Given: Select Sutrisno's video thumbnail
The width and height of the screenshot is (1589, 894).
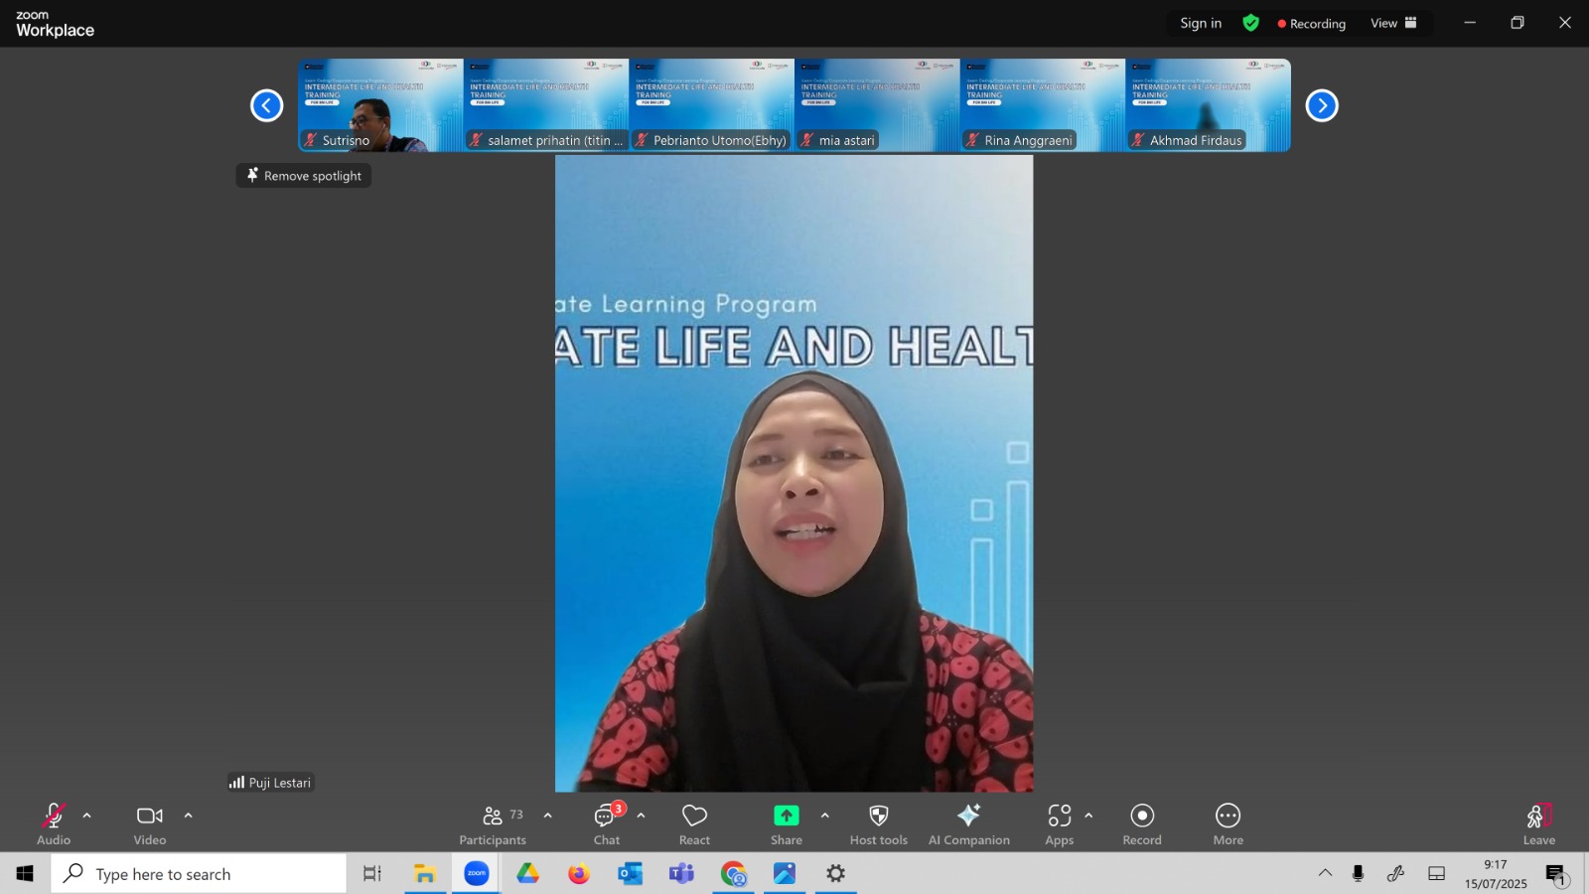Looking at the screenshot, I should click(380, 105).
